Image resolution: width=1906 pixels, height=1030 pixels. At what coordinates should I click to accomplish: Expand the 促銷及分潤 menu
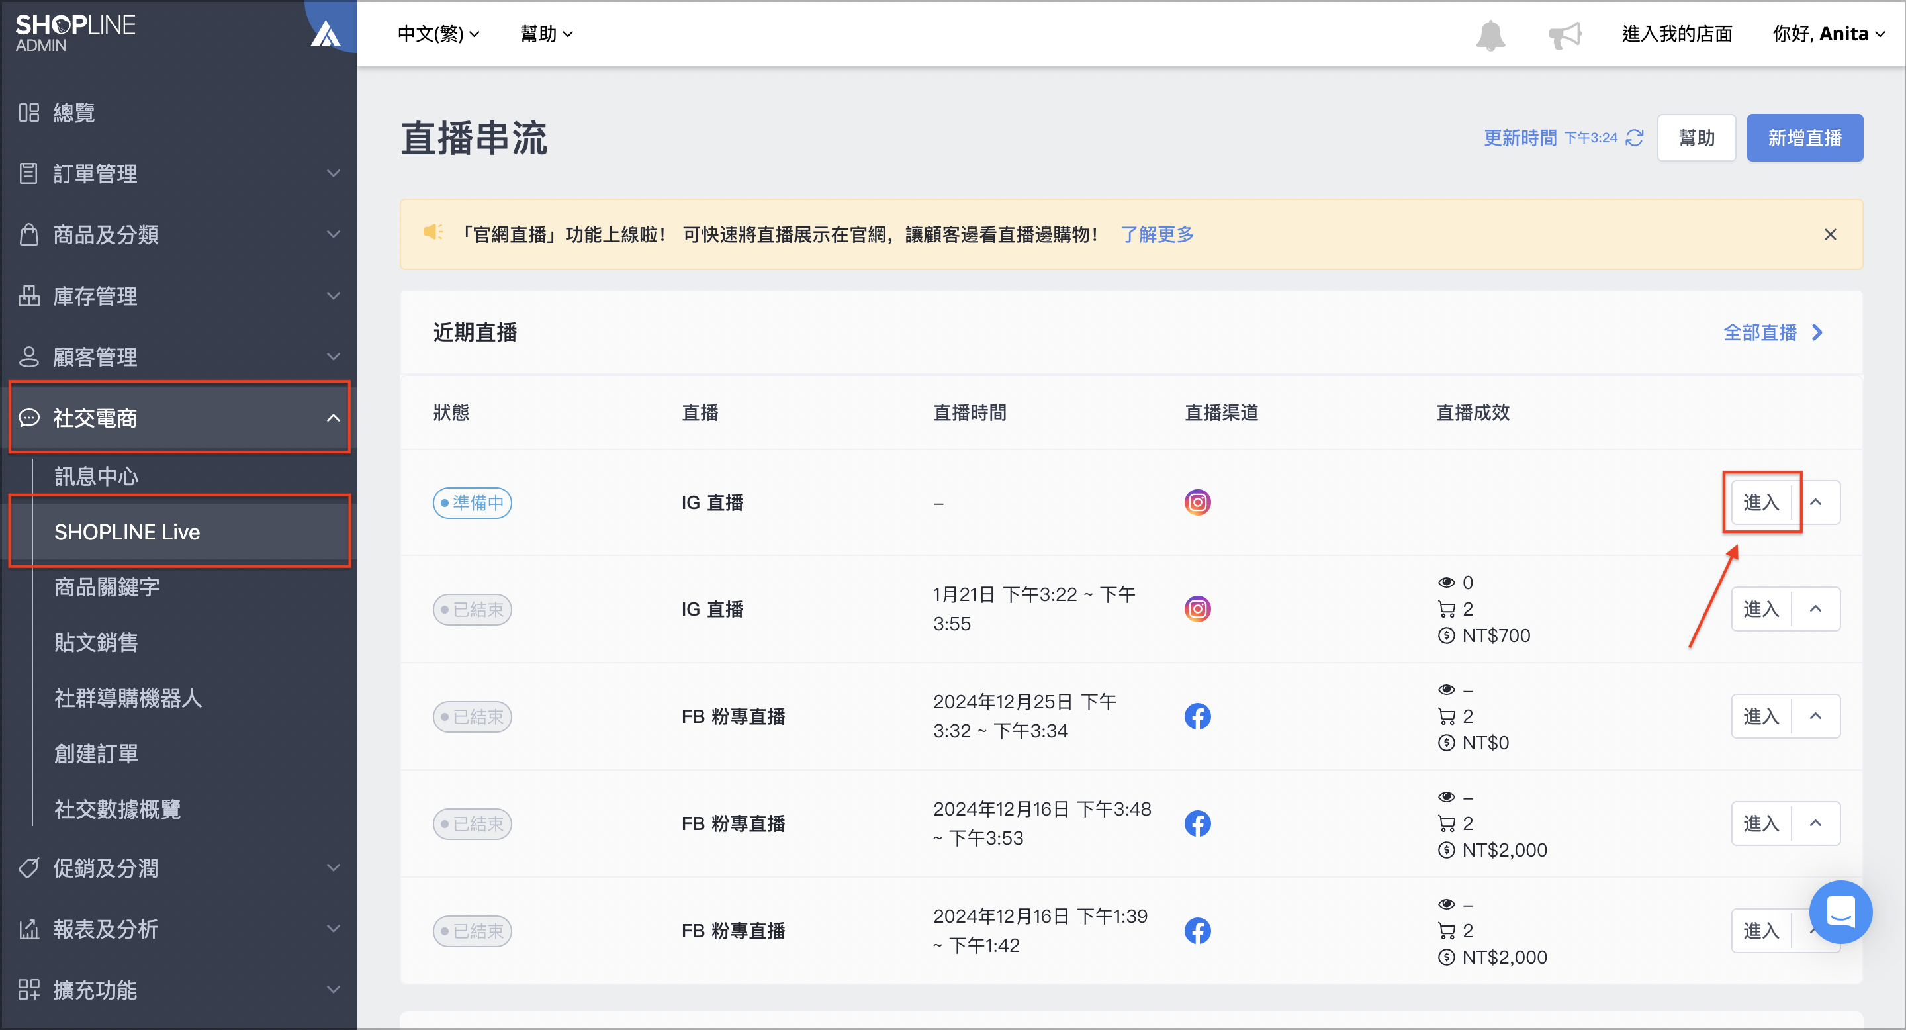(334, 868)
